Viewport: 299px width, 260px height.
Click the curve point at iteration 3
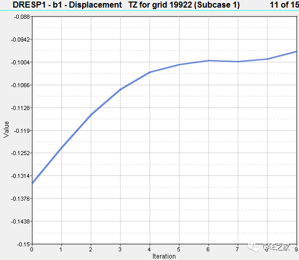coord(120,89)
